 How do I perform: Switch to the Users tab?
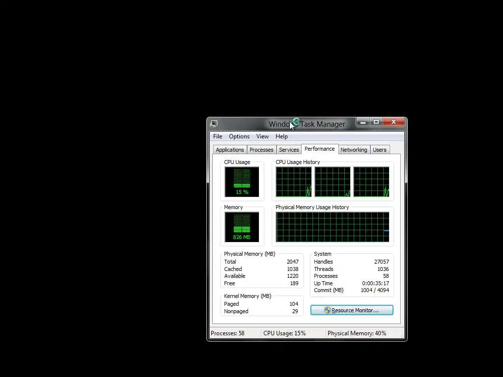point(380,150)
